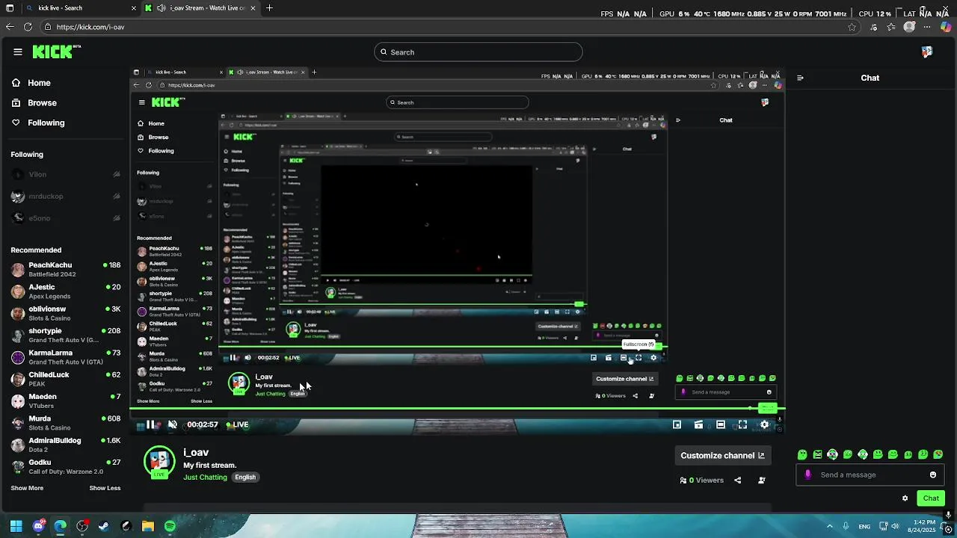Screen dimensions: 957x538
Task: Unmute the stream audio
Action: click(x=173, y=424)
